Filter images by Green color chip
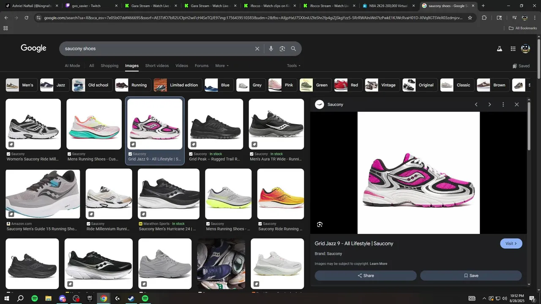 pos(316,85)
